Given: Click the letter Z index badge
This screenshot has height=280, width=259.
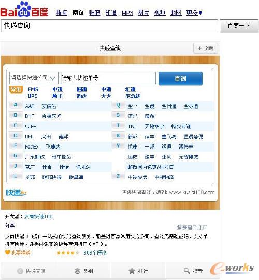Looking at the screenshot, I should tap(118, 176).
